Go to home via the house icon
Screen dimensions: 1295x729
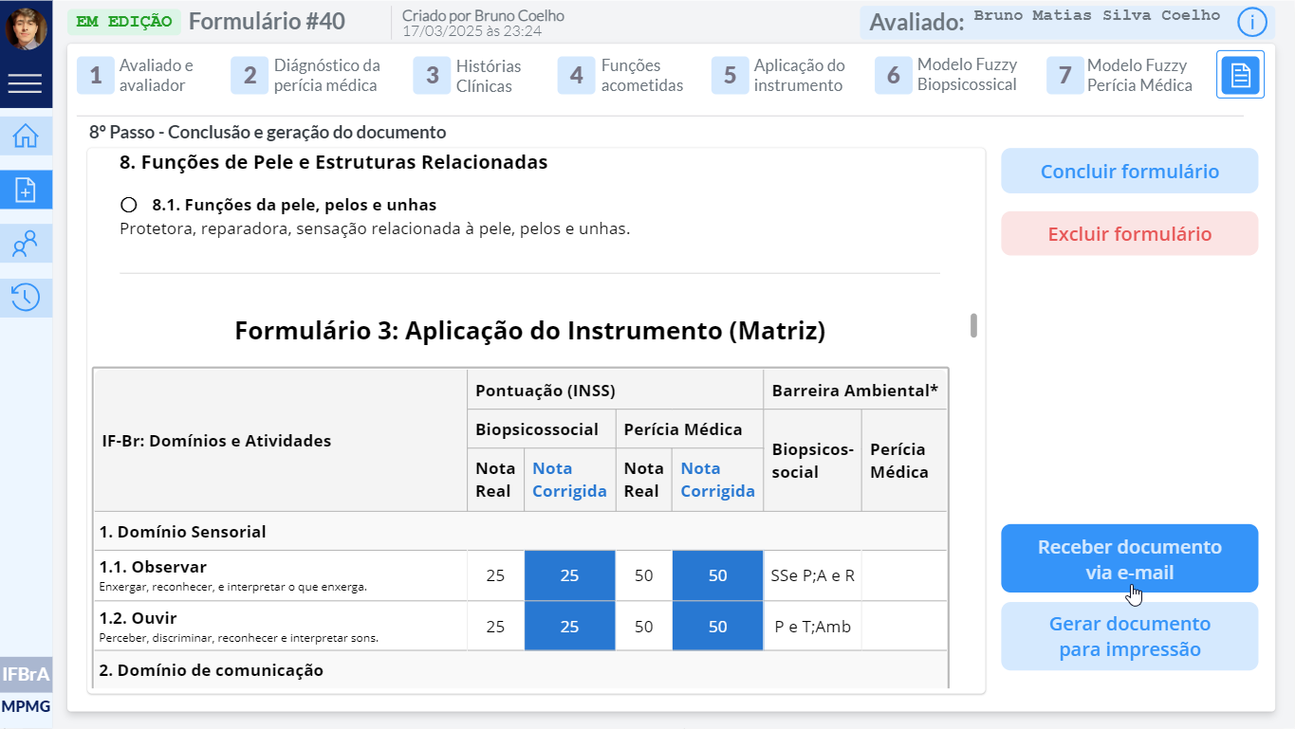26,137
